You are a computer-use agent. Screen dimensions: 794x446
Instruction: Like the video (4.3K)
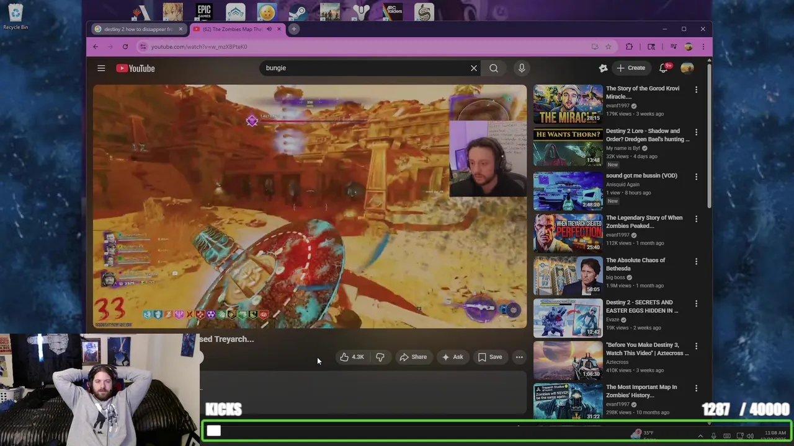coord(352,357)
